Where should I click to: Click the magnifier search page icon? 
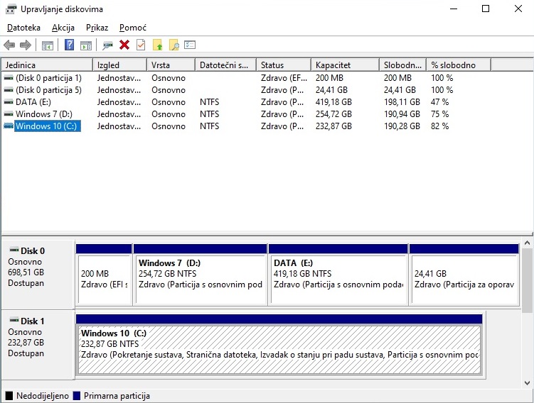[174, 45]
